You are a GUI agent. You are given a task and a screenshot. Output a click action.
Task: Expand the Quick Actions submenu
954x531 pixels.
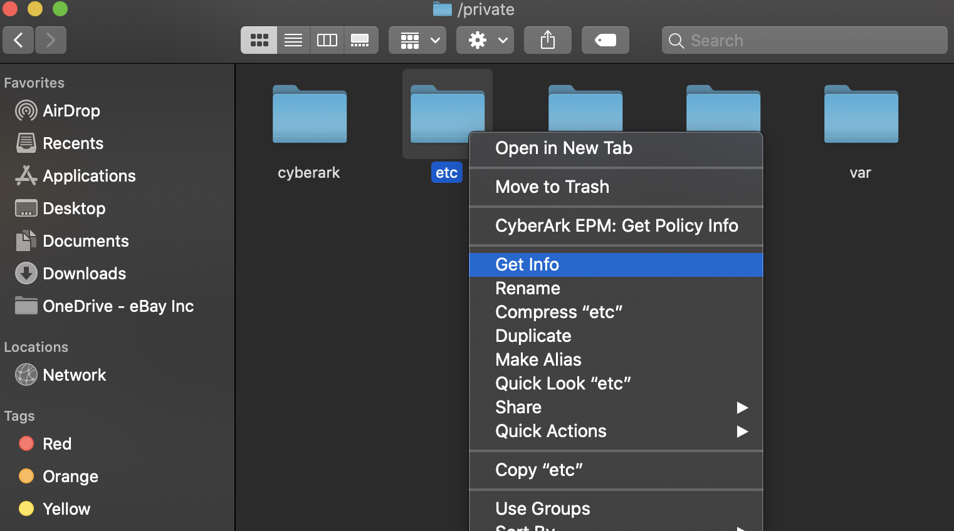(x=616, y=431)
